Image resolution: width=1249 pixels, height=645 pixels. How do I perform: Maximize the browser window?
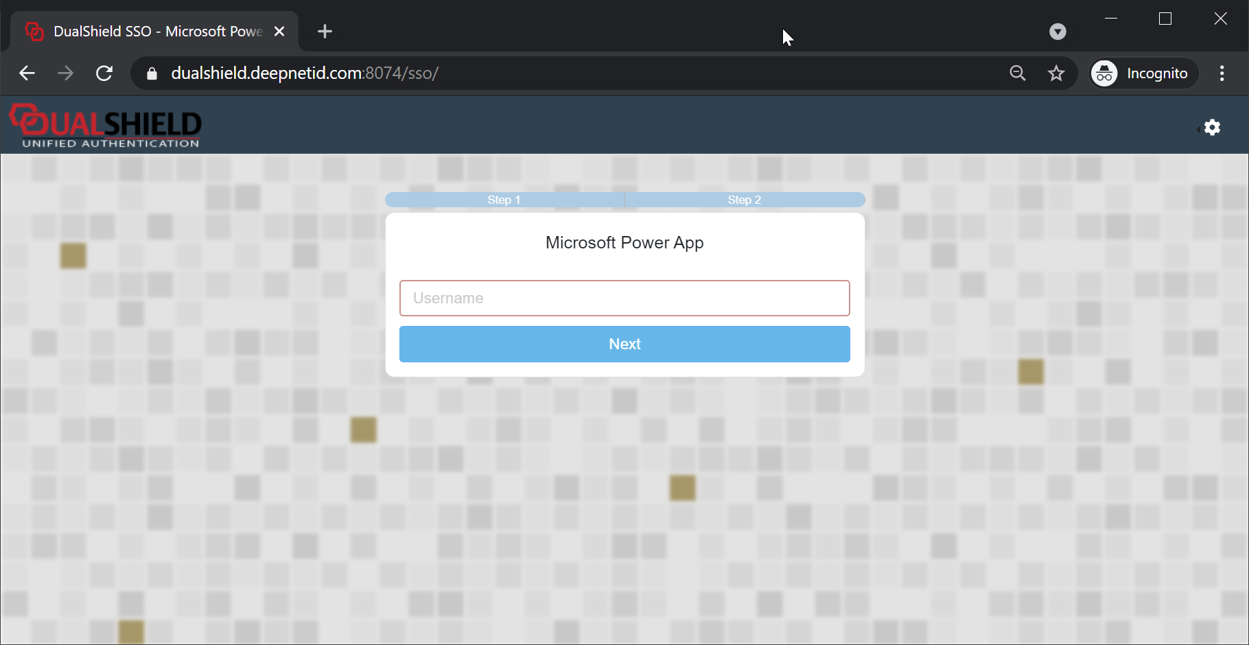(x=1165, y=19)
